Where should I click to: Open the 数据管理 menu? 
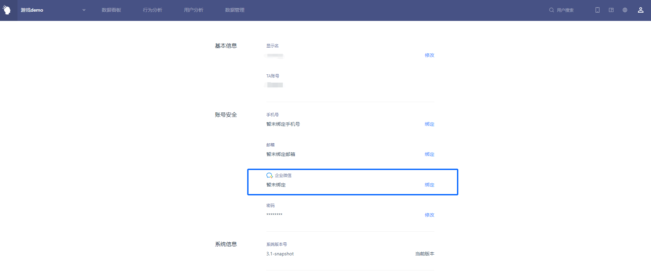pyautogui.click(x=235, y=10)
